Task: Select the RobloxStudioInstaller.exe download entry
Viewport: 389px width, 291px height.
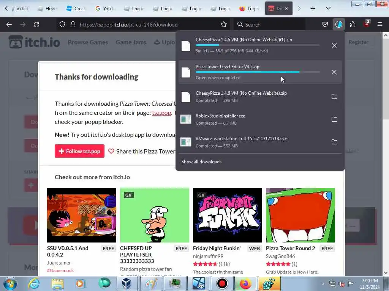Action: point(260,119)
